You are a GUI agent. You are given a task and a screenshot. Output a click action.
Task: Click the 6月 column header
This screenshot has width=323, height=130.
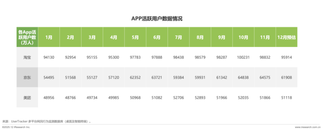tap(157, 37)
